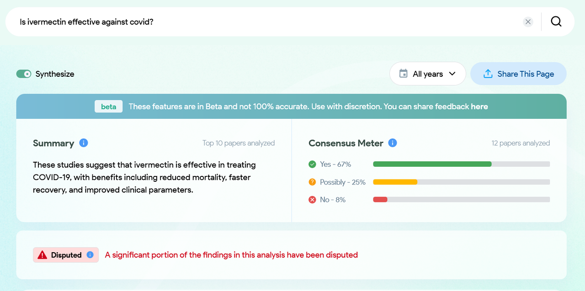
Task: Click the Summary info icon
Action: (x=83, y=143)
